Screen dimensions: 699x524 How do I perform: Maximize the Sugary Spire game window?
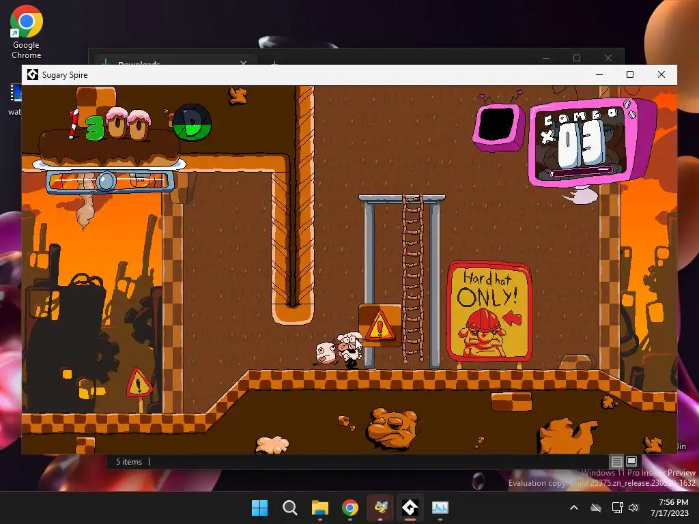point(630,74)
